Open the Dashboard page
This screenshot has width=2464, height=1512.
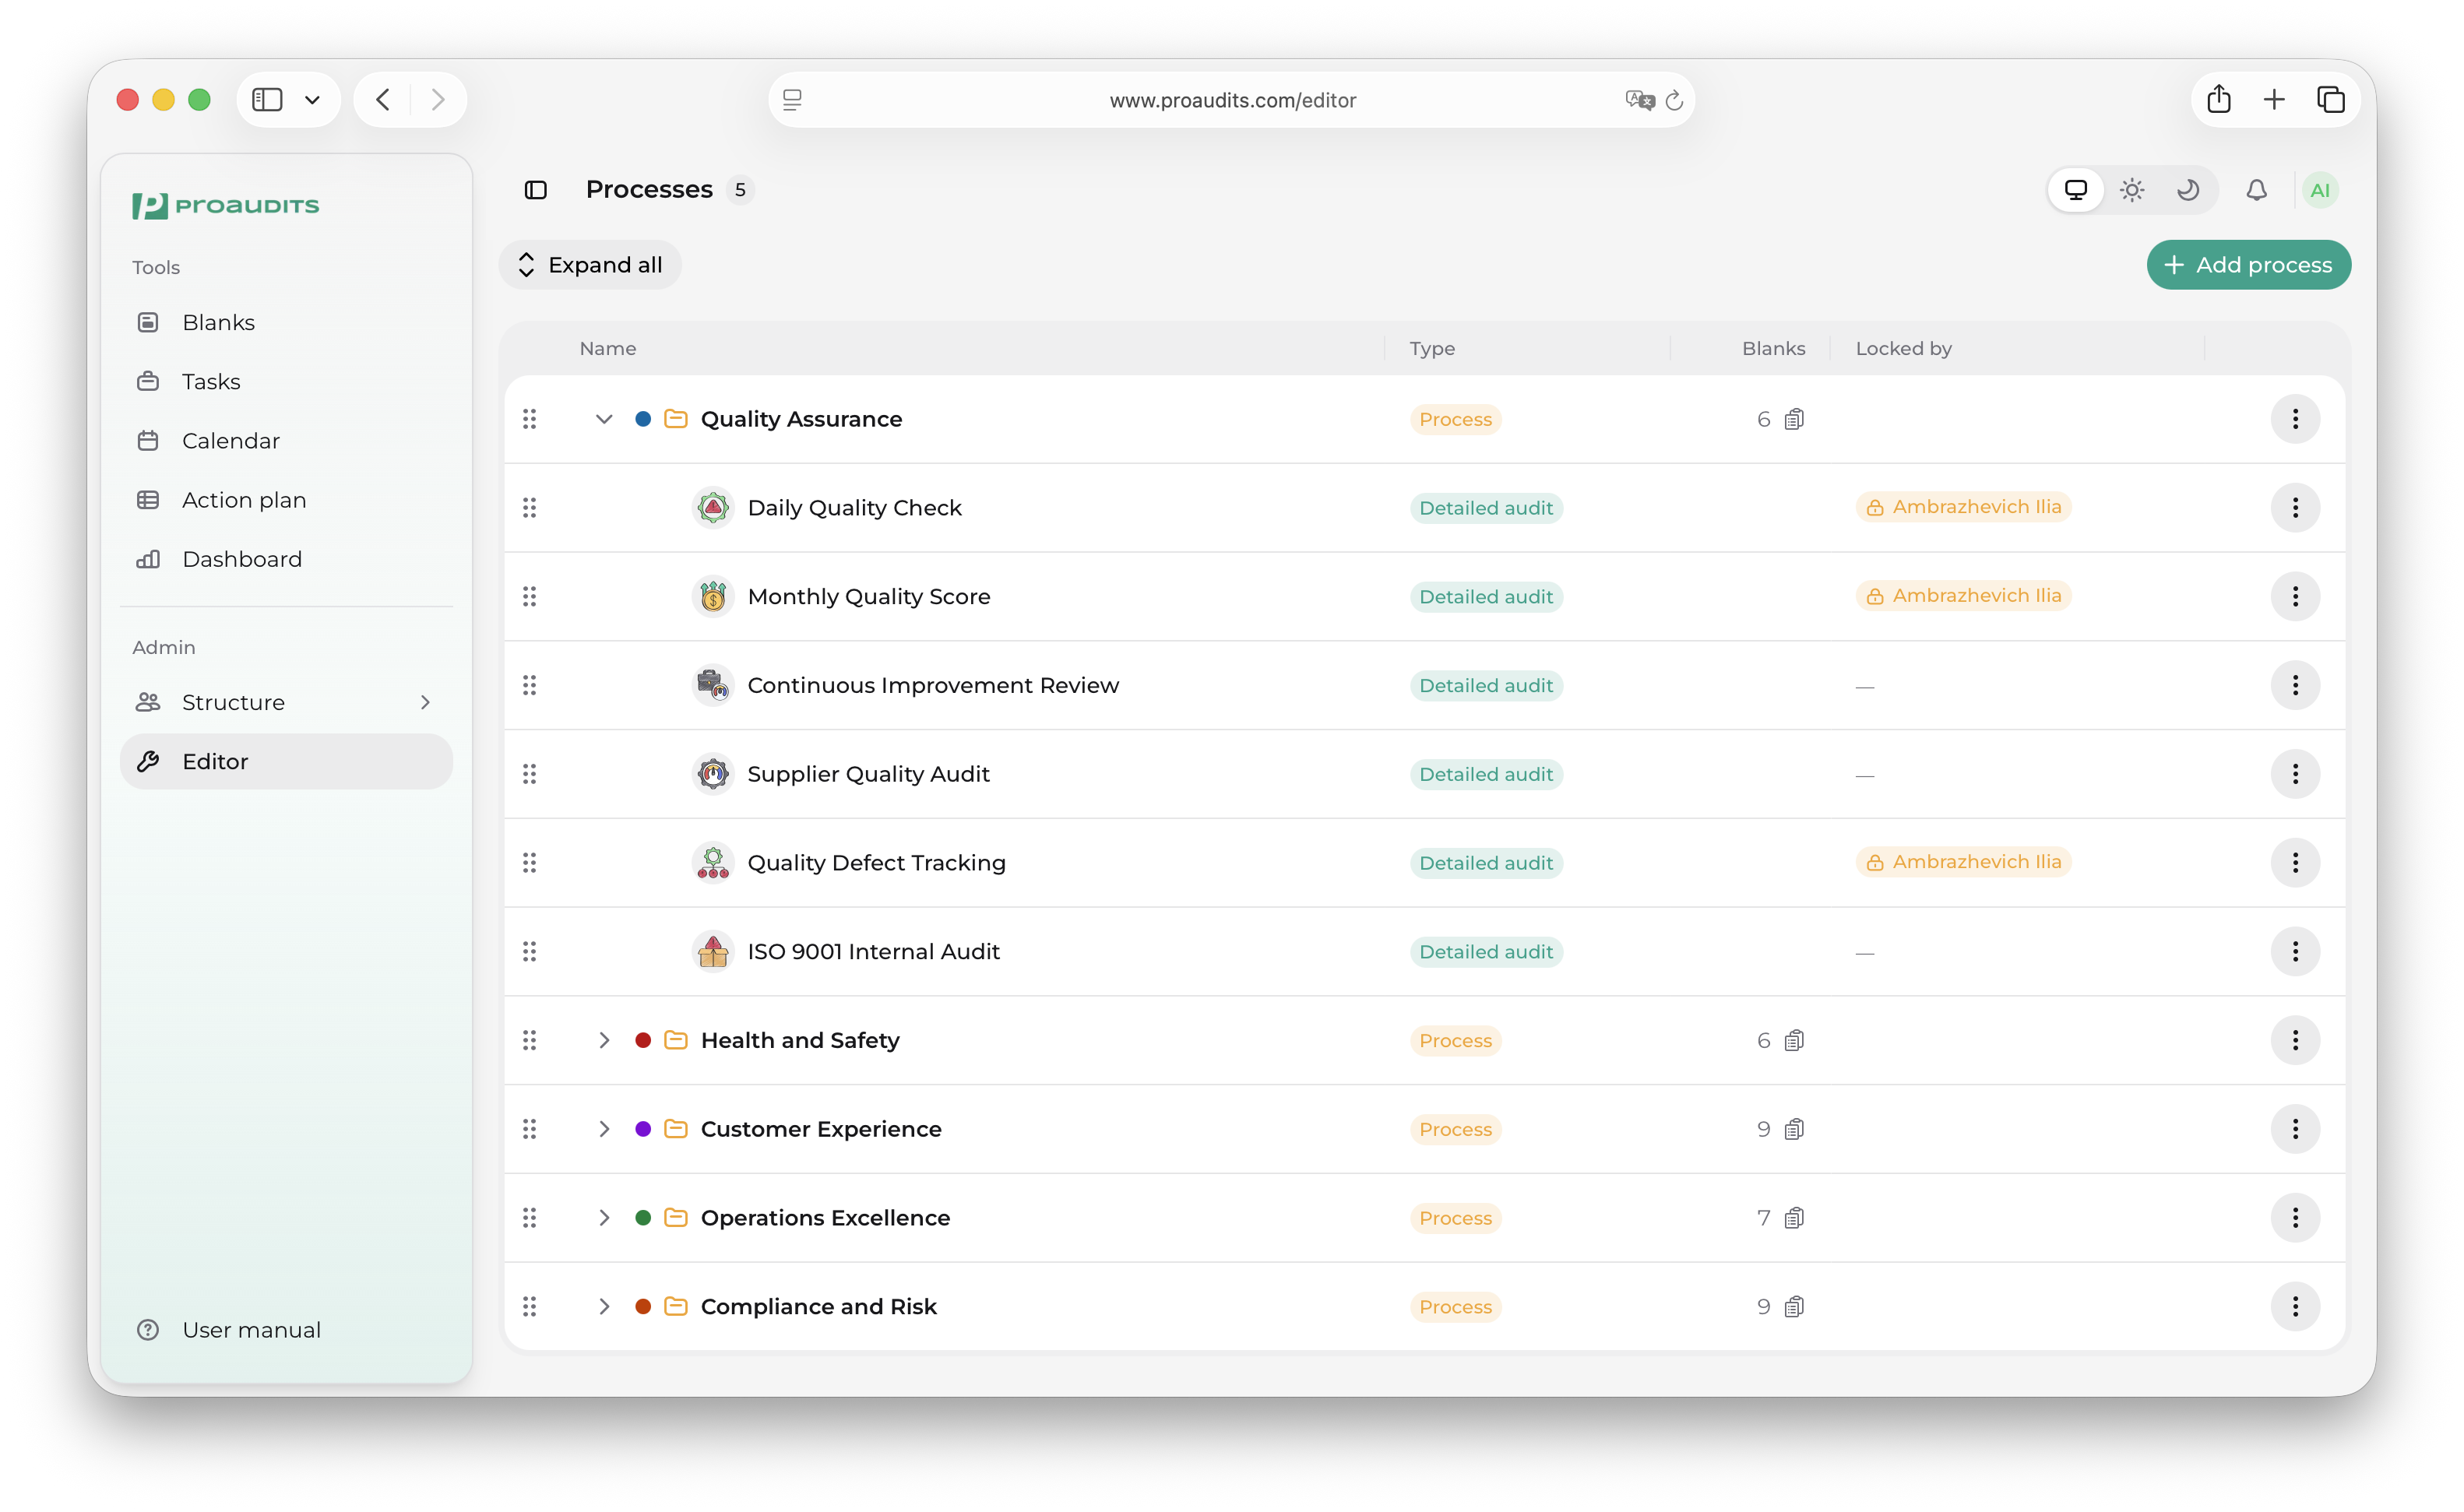285,559
